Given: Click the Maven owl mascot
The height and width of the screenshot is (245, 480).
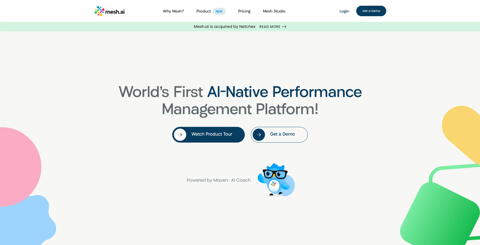Looking at the screenshot, I should tap(276, 180).
